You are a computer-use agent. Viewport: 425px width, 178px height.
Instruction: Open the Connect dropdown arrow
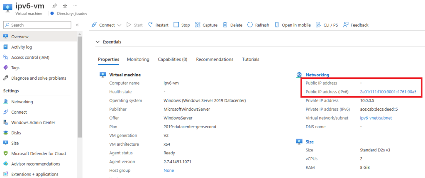pyautogui.click(x=119, y=25)
